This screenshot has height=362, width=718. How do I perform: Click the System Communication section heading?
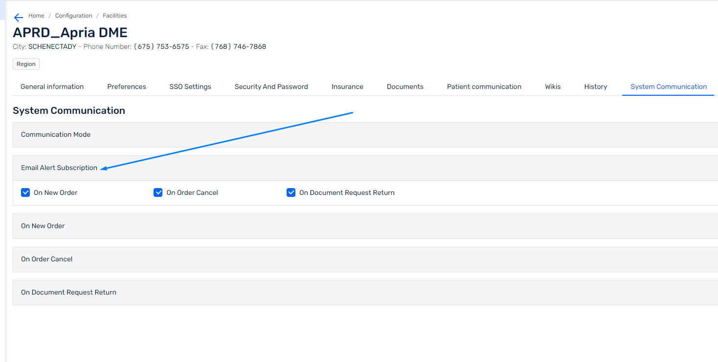(69, 110)
